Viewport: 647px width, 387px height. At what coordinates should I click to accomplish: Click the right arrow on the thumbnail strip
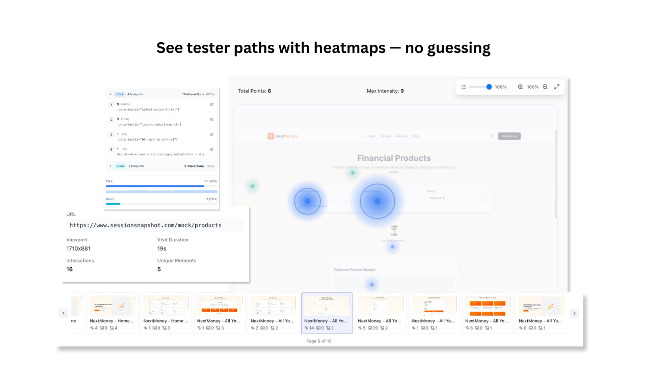point(575,313)
